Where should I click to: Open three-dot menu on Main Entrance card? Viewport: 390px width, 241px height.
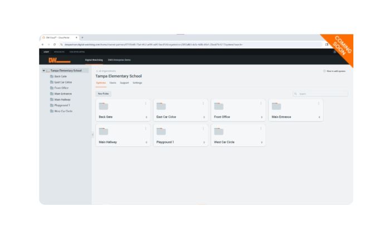tap(319, 103)
